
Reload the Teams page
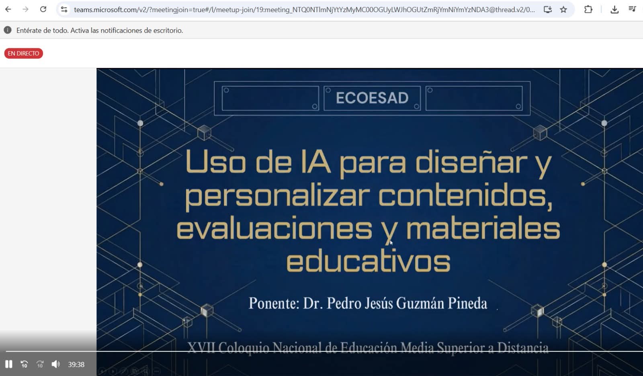click(x=43, y=9)
